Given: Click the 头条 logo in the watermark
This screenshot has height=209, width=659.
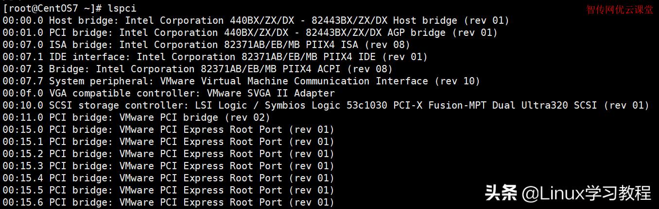Looking at the screenshot, I should pos(501,193).
